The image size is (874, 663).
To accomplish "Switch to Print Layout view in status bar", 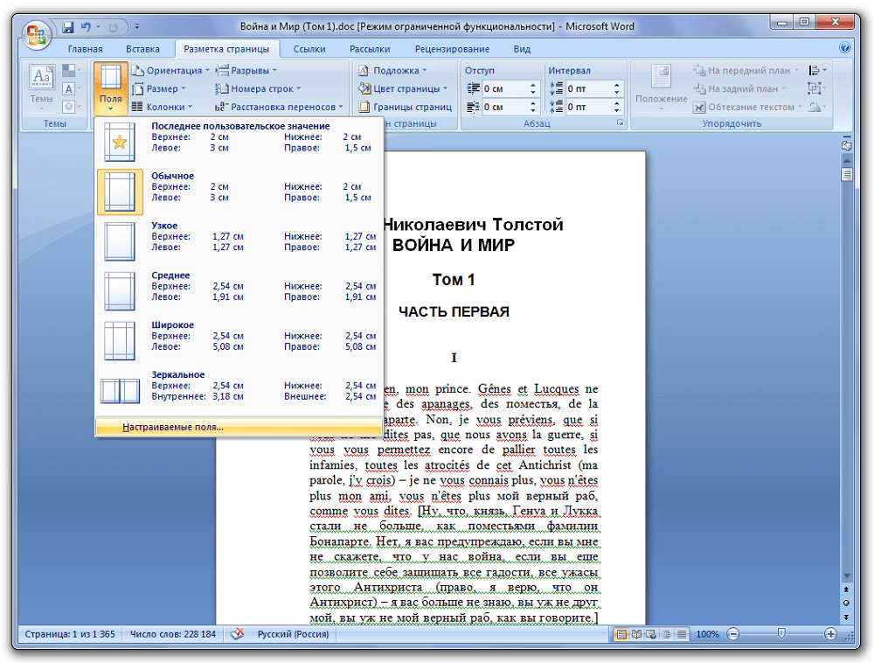I will pos(621,634).
